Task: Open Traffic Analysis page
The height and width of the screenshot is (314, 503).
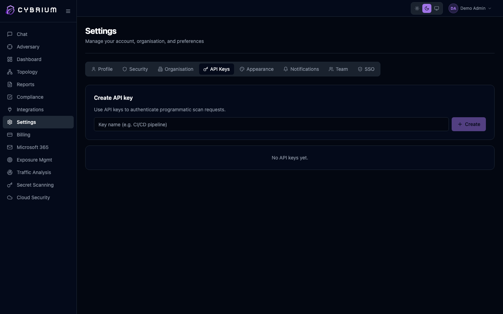Action: [38, 172]
